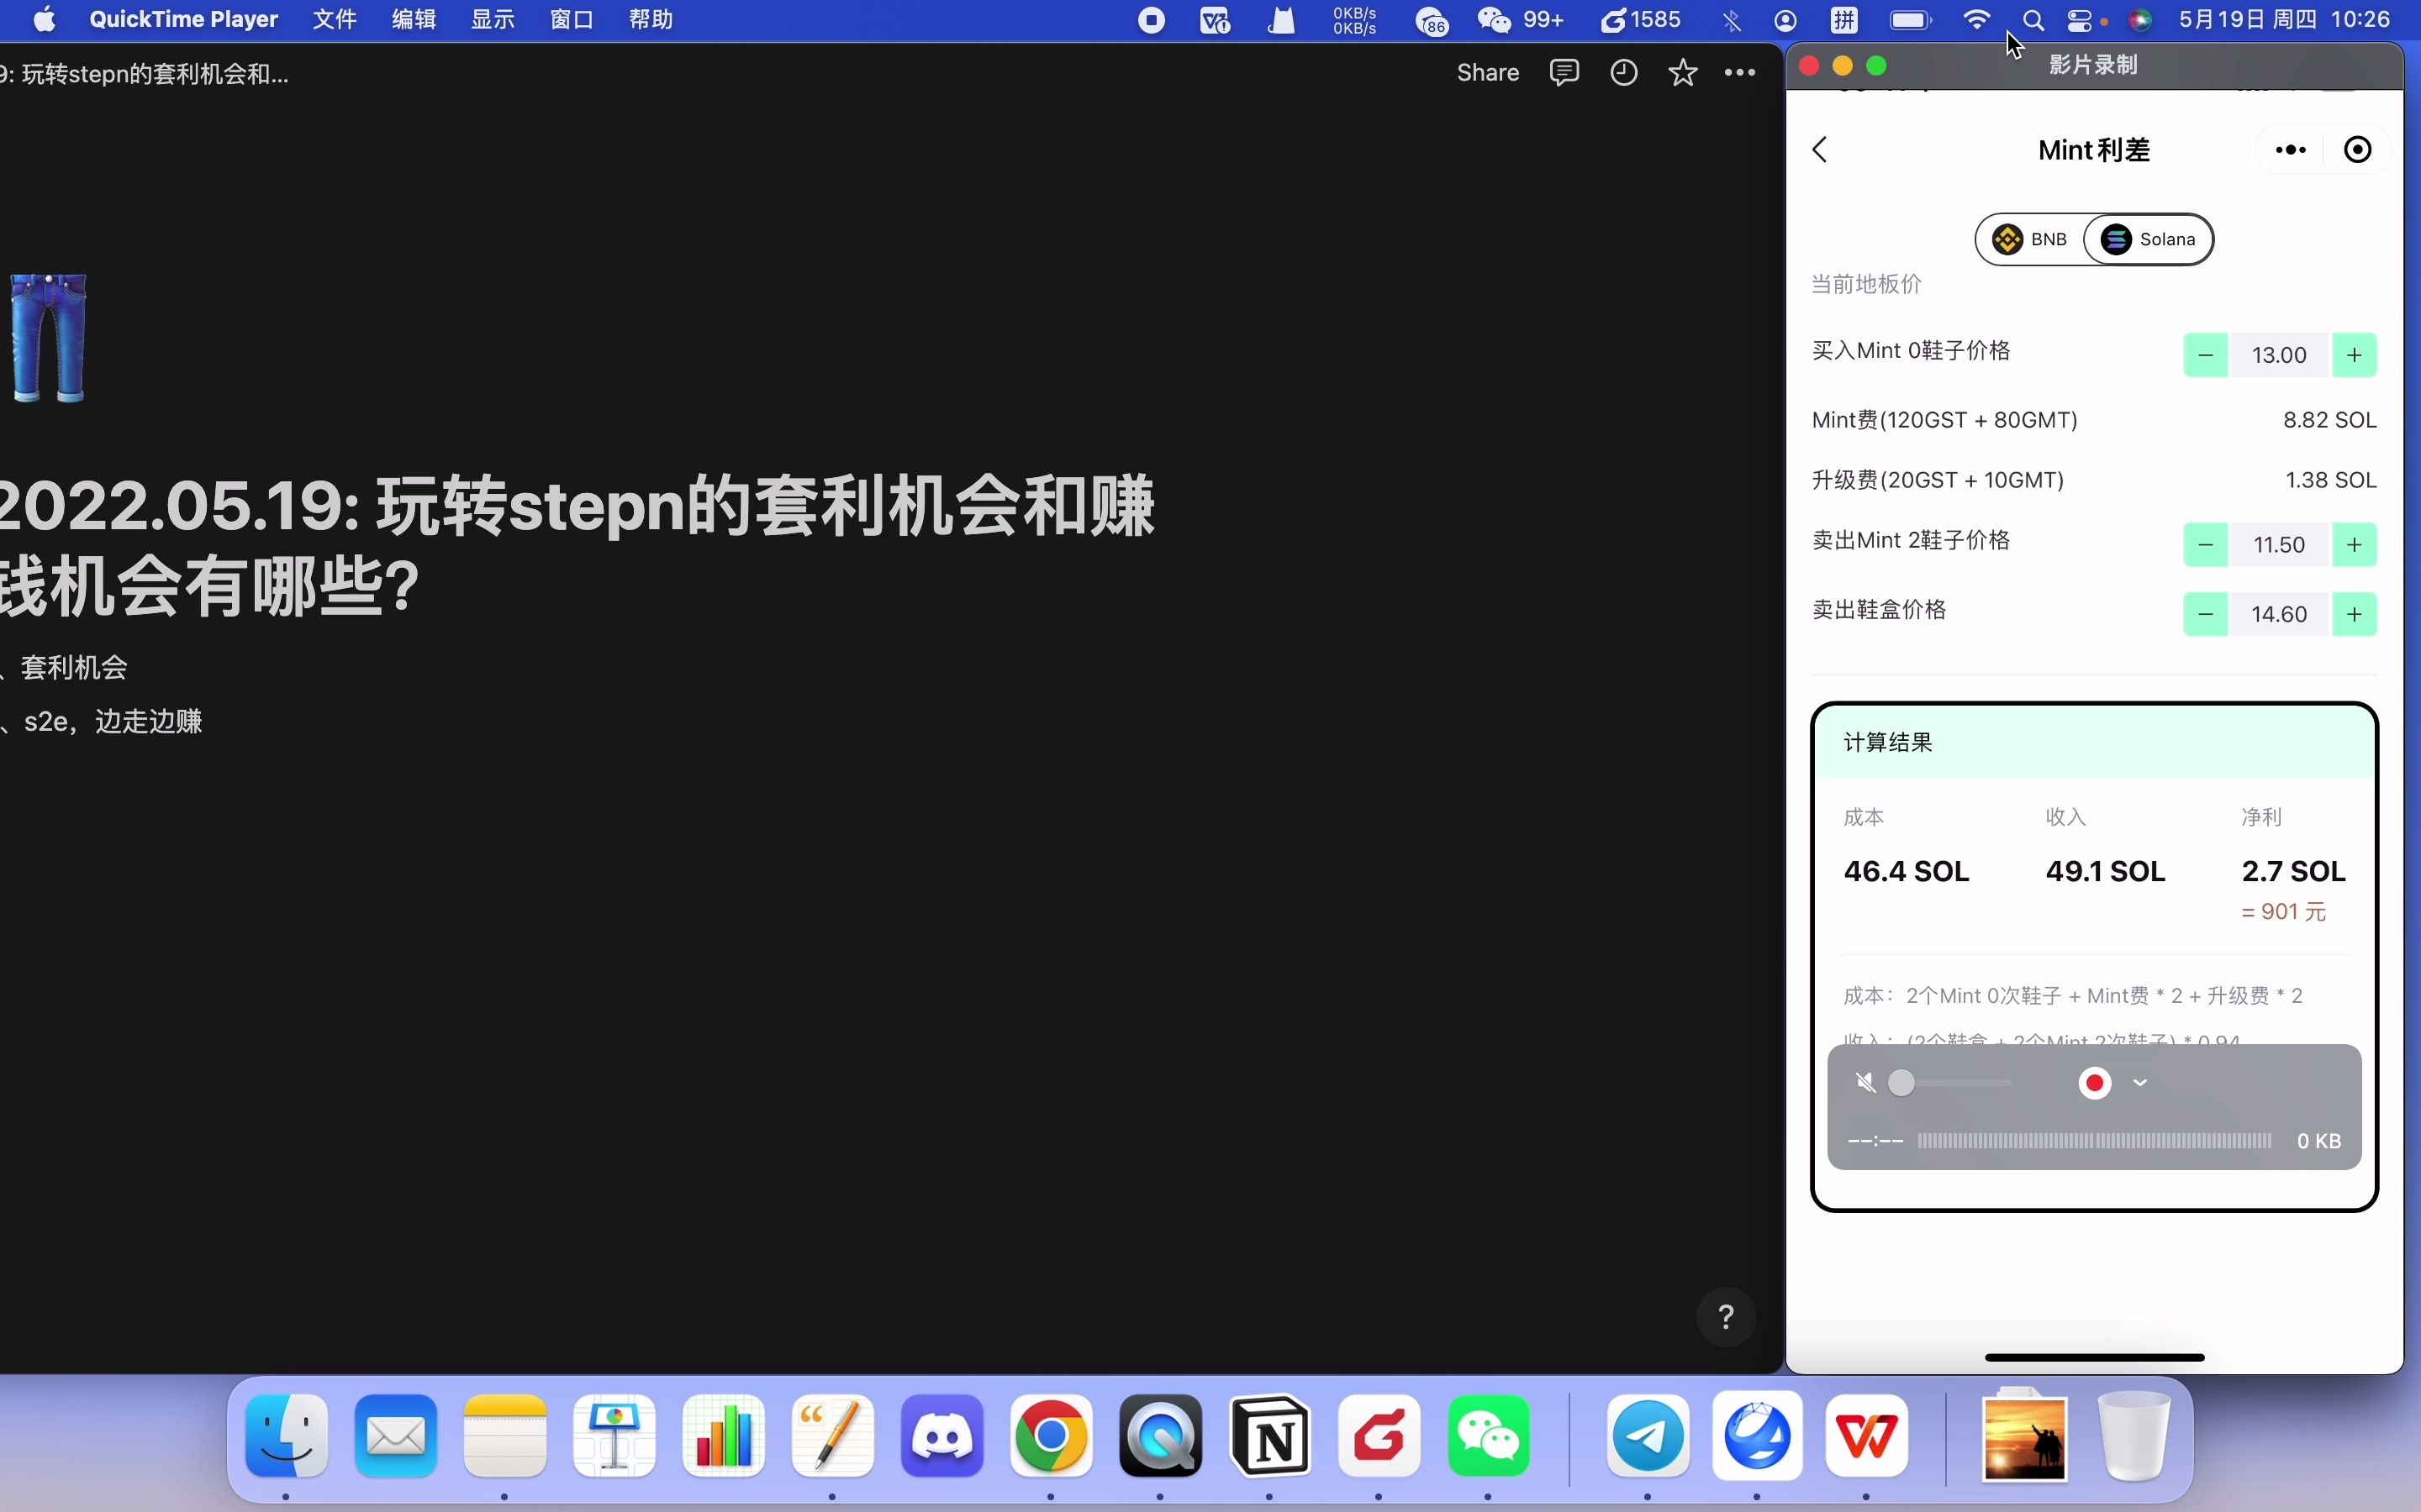Open the 文件 menu
This screenshot has height=1512, width=2421.
pyautogui.click(x=335, y=20)
